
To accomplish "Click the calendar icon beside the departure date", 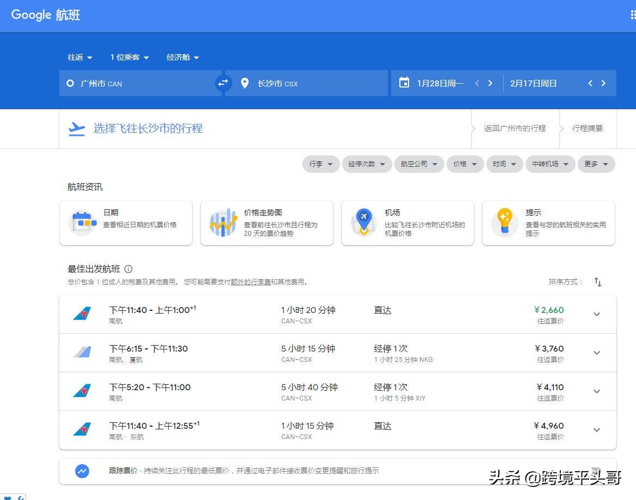I will click(403, 83).
